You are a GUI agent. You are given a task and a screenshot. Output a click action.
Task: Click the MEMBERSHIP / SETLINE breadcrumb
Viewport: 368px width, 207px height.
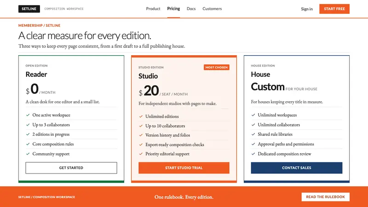[39, 25]
